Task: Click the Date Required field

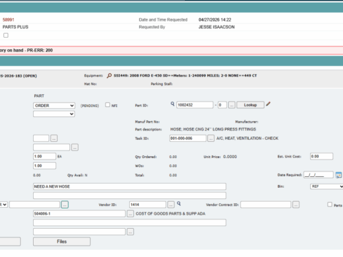Action: coord(318,175)
